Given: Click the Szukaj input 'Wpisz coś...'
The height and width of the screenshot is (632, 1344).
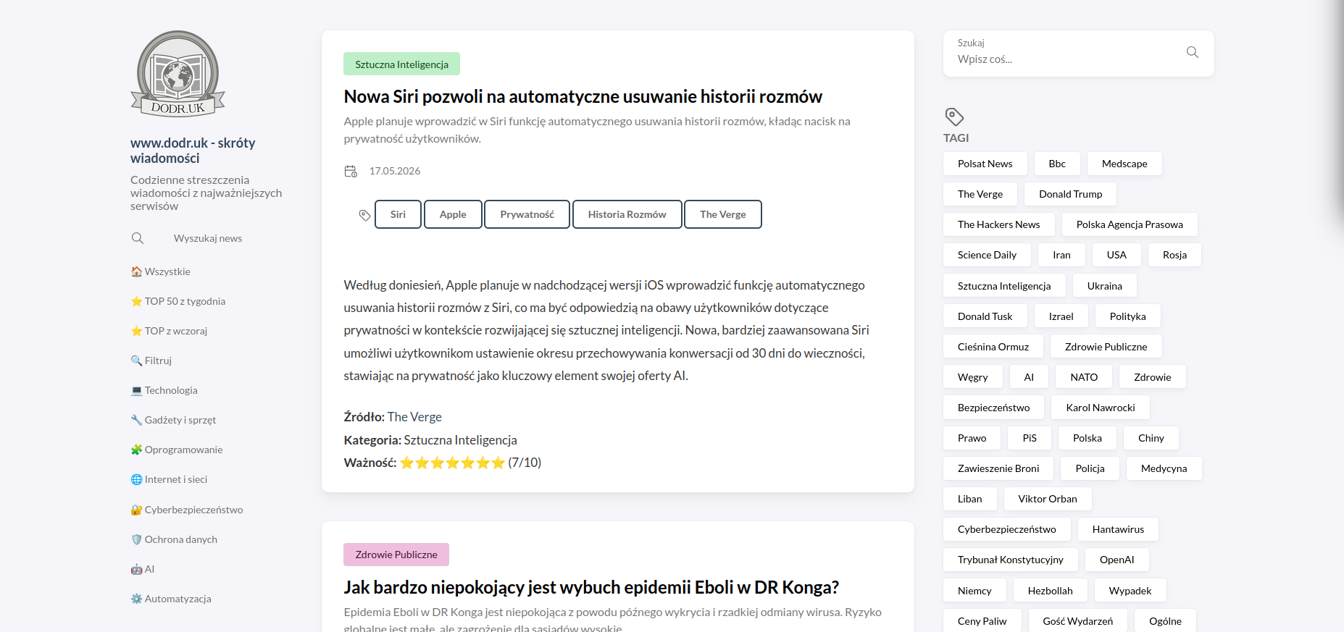Looking at the screenshot, I should pyautogui.click(x=1065, y=59).
